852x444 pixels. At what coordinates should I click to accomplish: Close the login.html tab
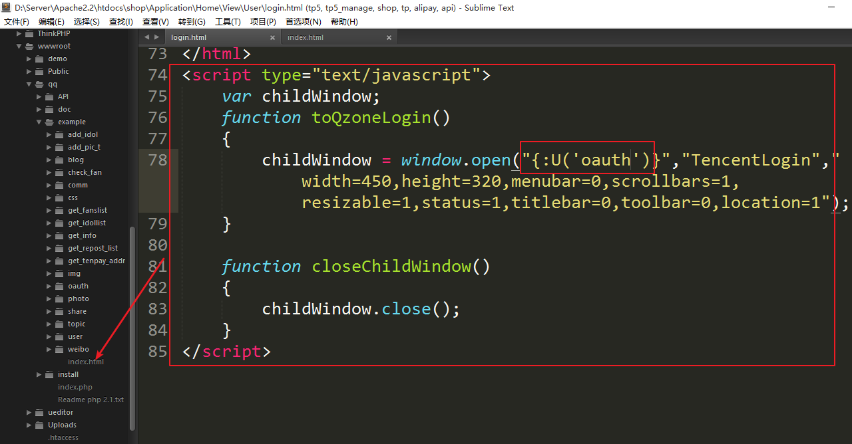273,38
